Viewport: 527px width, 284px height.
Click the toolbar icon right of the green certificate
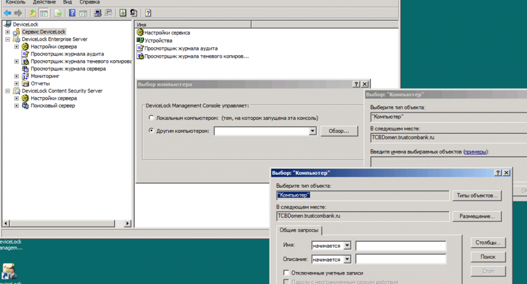(133, 13)
